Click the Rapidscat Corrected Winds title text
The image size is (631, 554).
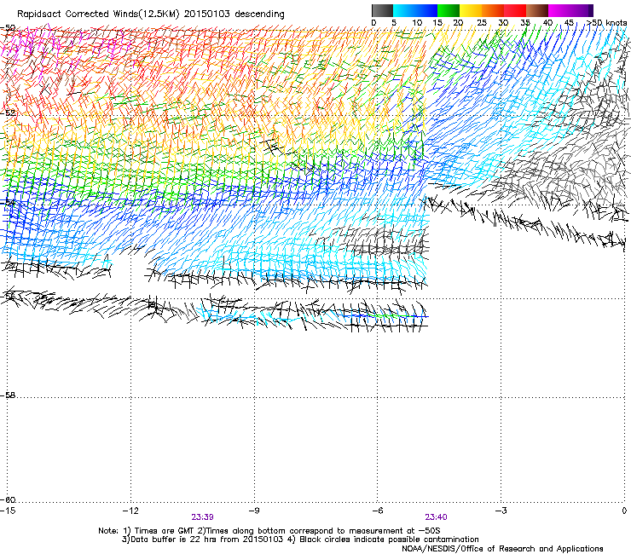[x=151, y=14]
